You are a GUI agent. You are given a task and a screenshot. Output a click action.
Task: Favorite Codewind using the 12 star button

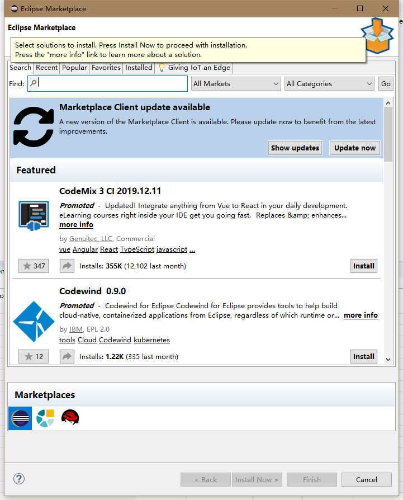[34, 356]
